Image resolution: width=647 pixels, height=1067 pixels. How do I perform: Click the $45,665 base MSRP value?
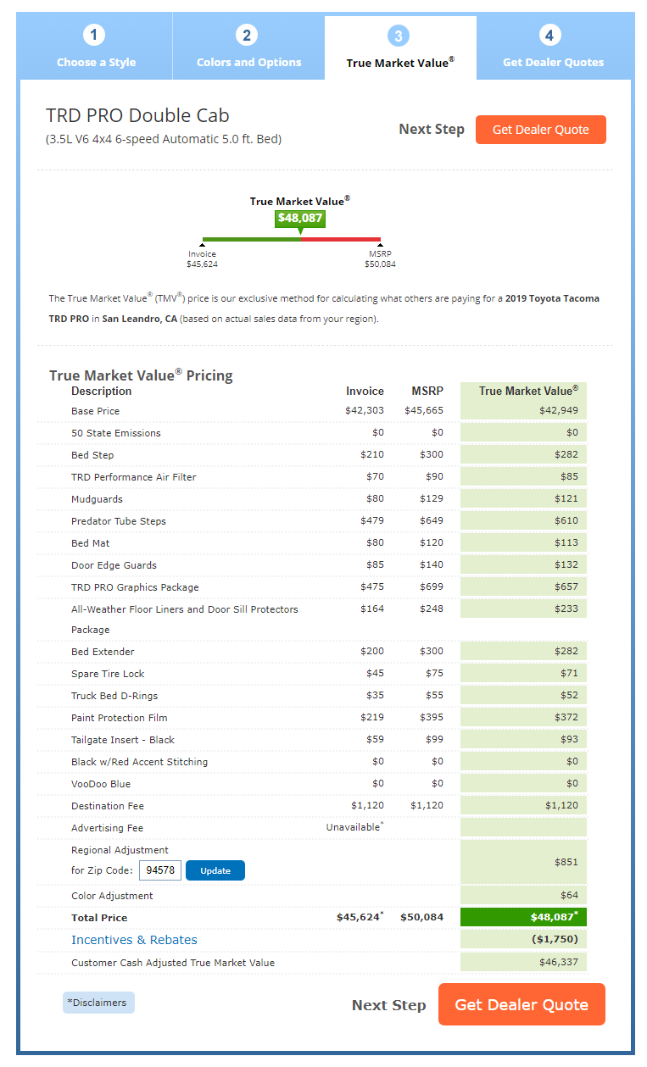(x=424, y=411)
